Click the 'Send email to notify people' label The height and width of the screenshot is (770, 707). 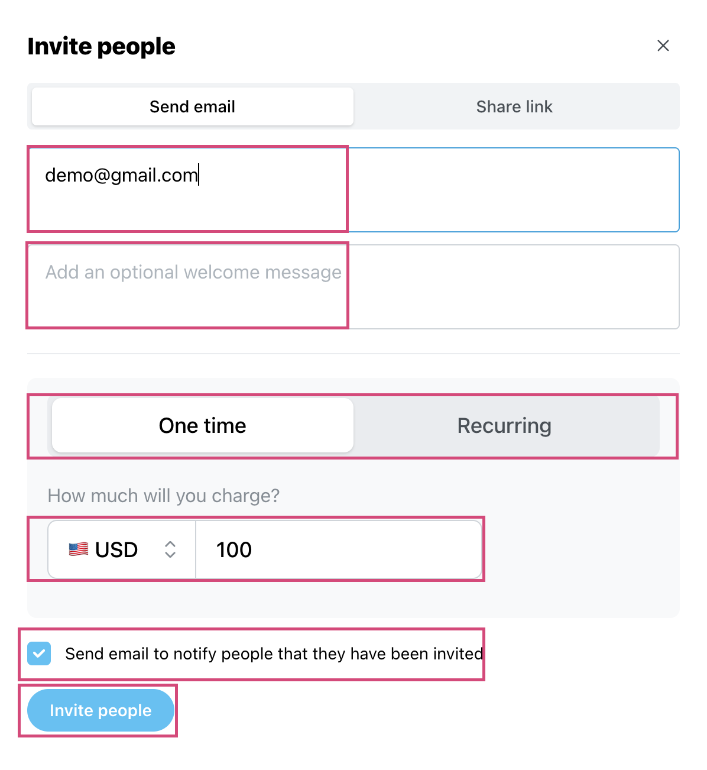click(x=274, y=653)
